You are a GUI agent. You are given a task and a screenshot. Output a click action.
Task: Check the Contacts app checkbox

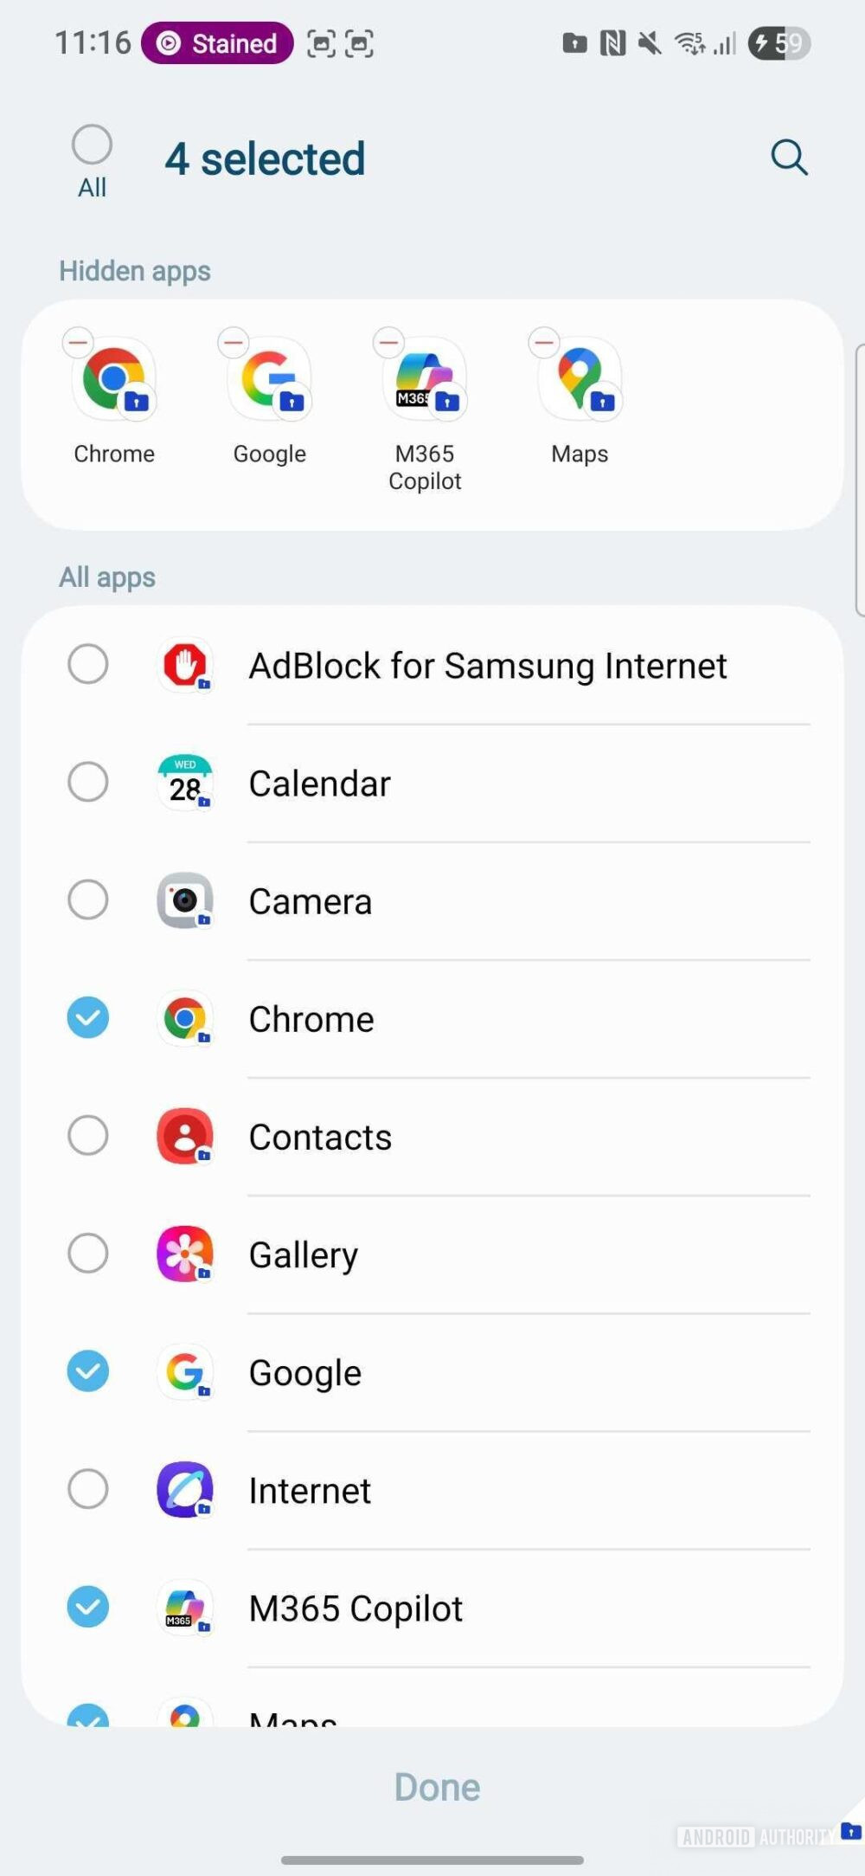pos(88,1136)
